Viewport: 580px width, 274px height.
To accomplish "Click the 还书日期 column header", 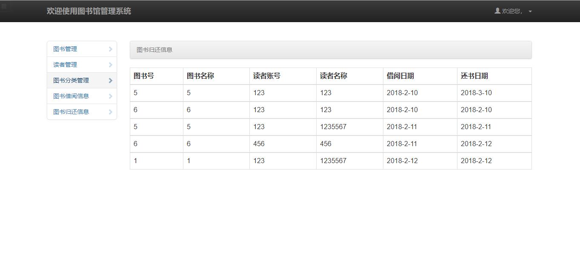I will coord(474,76).
